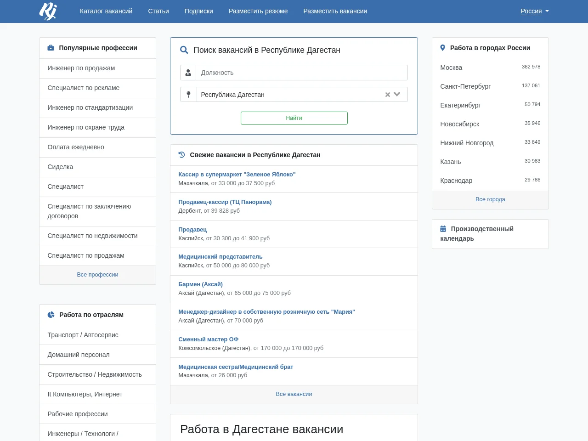Open Каталог вакансий menu item
Image resolution: width=588 pixels, height=441 pixels.
tap(106, 11)
